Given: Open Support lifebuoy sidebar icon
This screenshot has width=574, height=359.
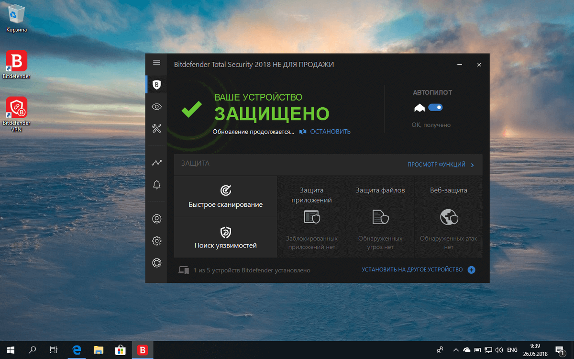Looking at the screenshot, I should pos(156,263).
